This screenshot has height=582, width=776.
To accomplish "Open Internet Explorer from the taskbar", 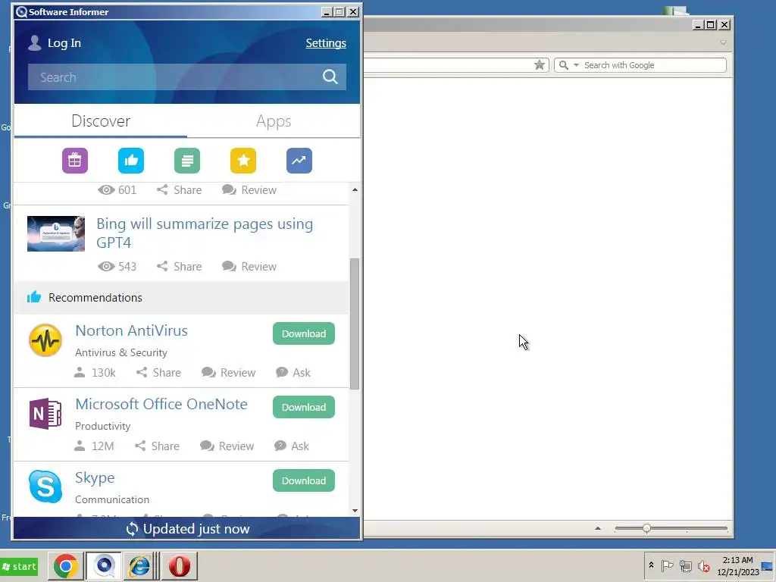I will click(139, 565).
